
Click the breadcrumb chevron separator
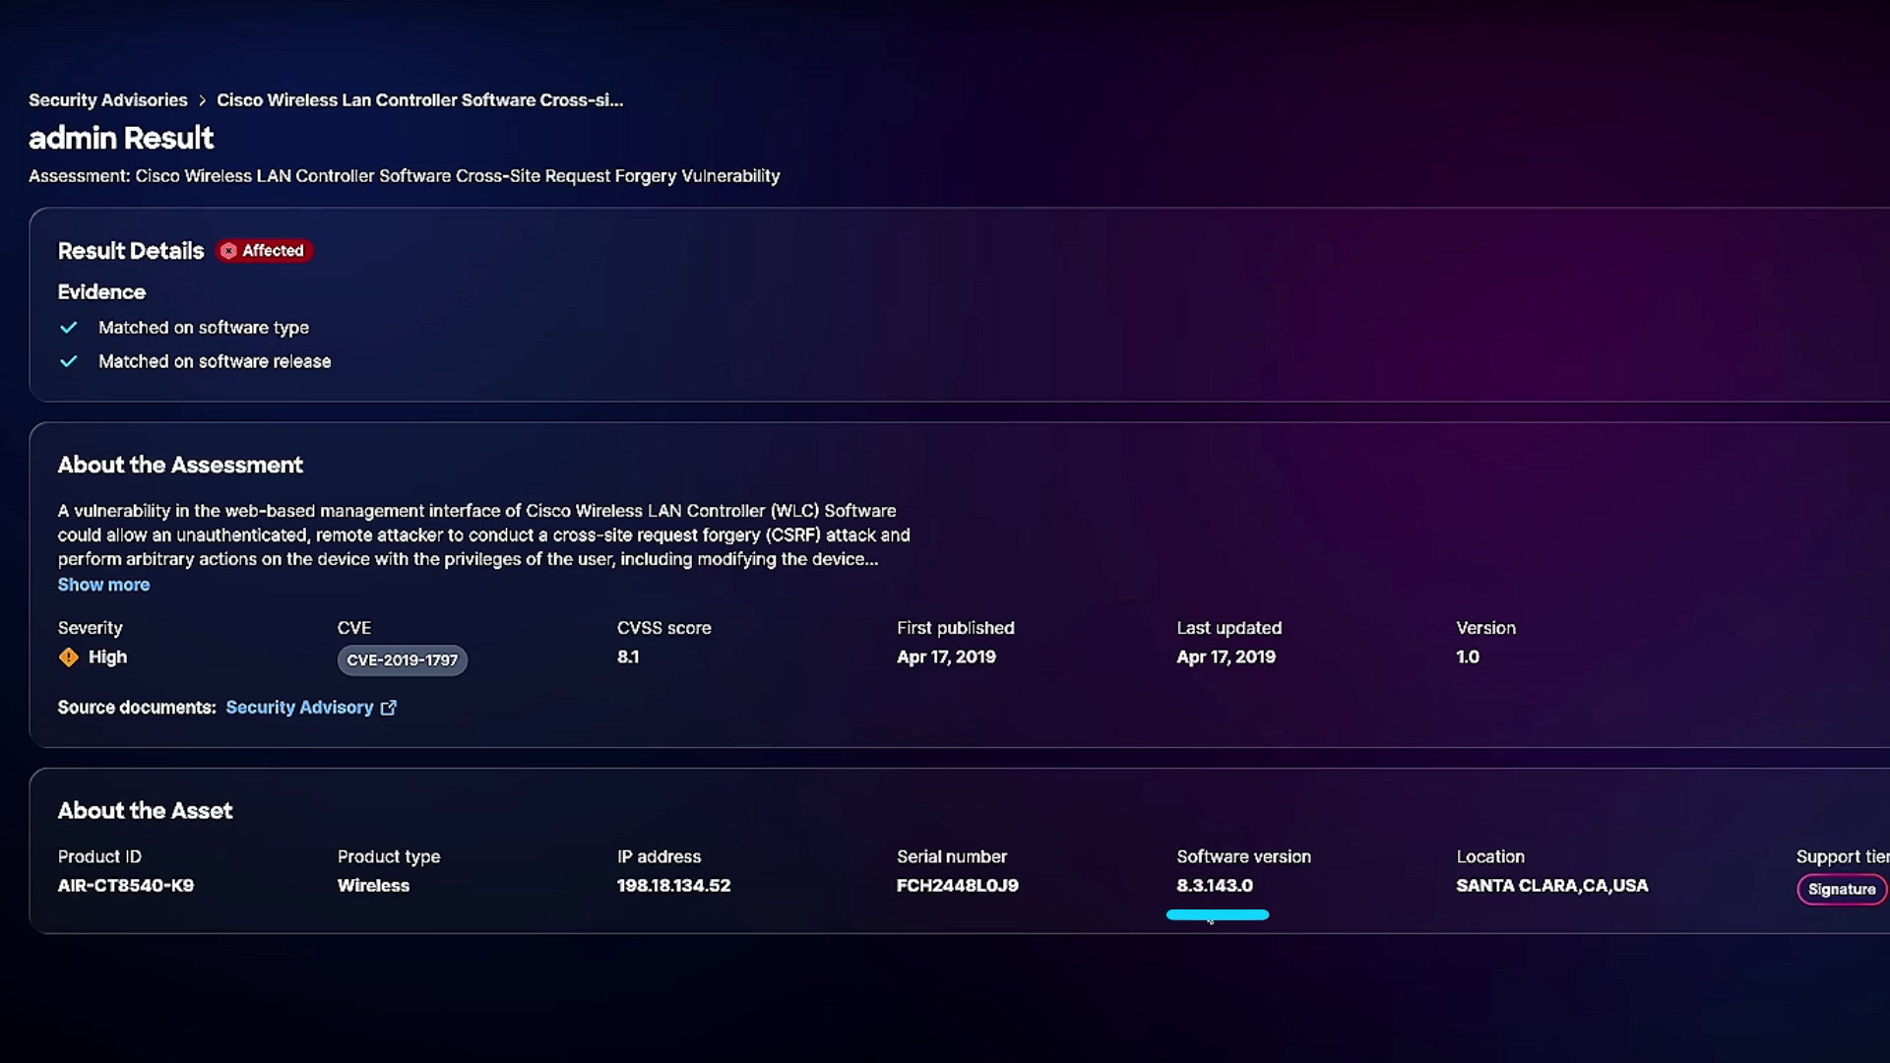point(202,100)
